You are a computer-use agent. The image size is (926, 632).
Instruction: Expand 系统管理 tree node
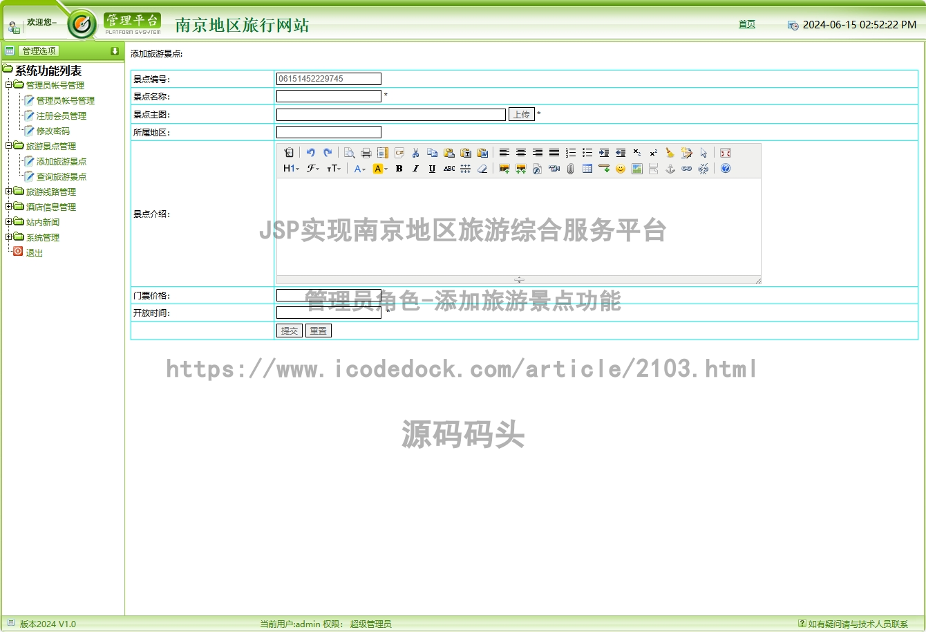(x=8, y=237)
